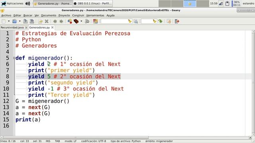255x143 pixels.
Task: Expand the recent files dropdown arrow
Action: click(x=20, y=21)
